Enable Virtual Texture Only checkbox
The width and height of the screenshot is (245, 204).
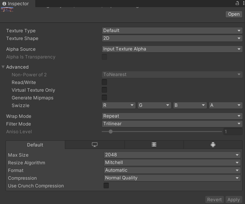coord(105,90)
